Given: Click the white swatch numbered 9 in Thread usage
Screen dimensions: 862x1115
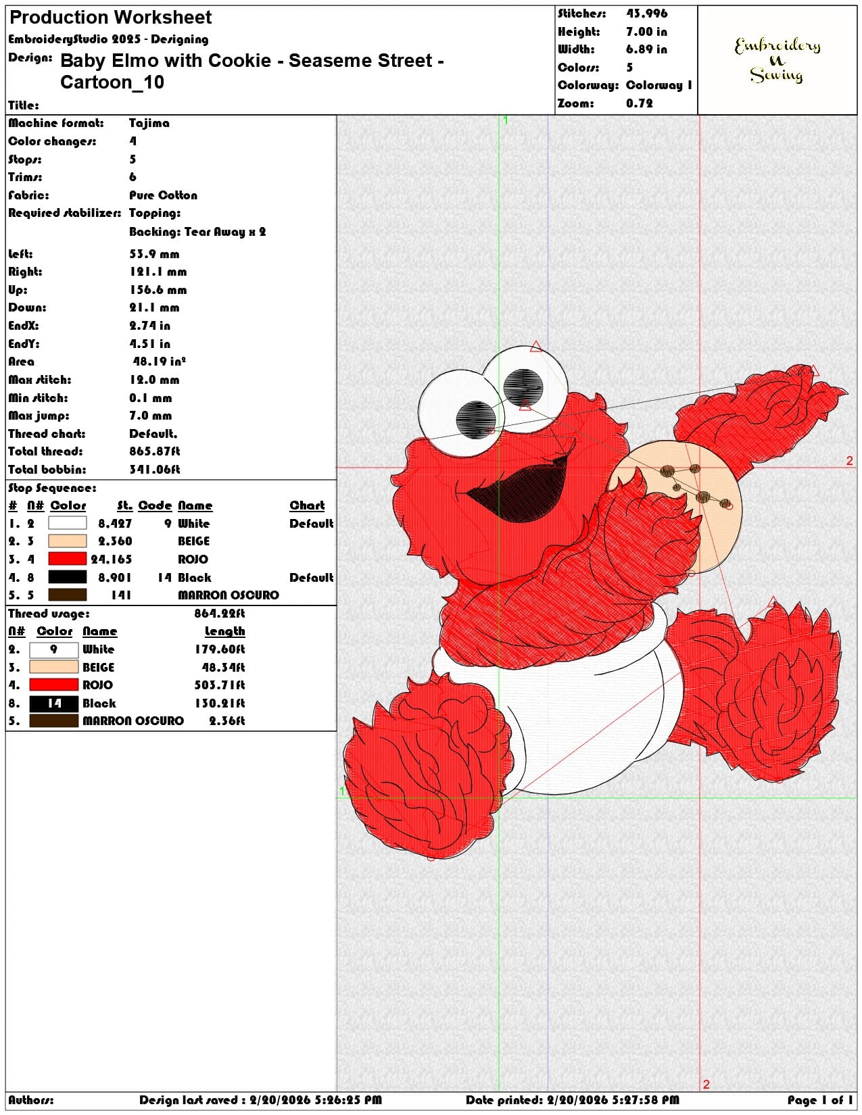Looking at the screenshot, I should pos(54,649).
